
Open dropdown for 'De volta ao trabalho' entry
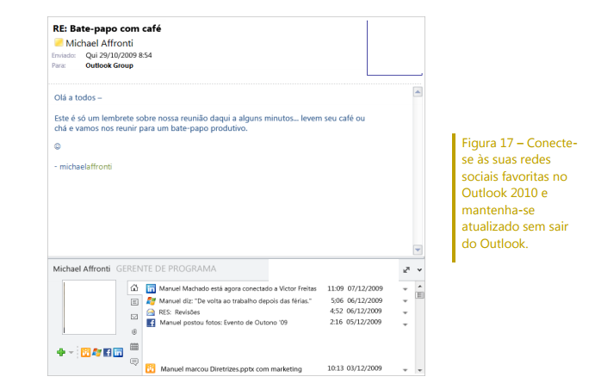coord(406,301)
